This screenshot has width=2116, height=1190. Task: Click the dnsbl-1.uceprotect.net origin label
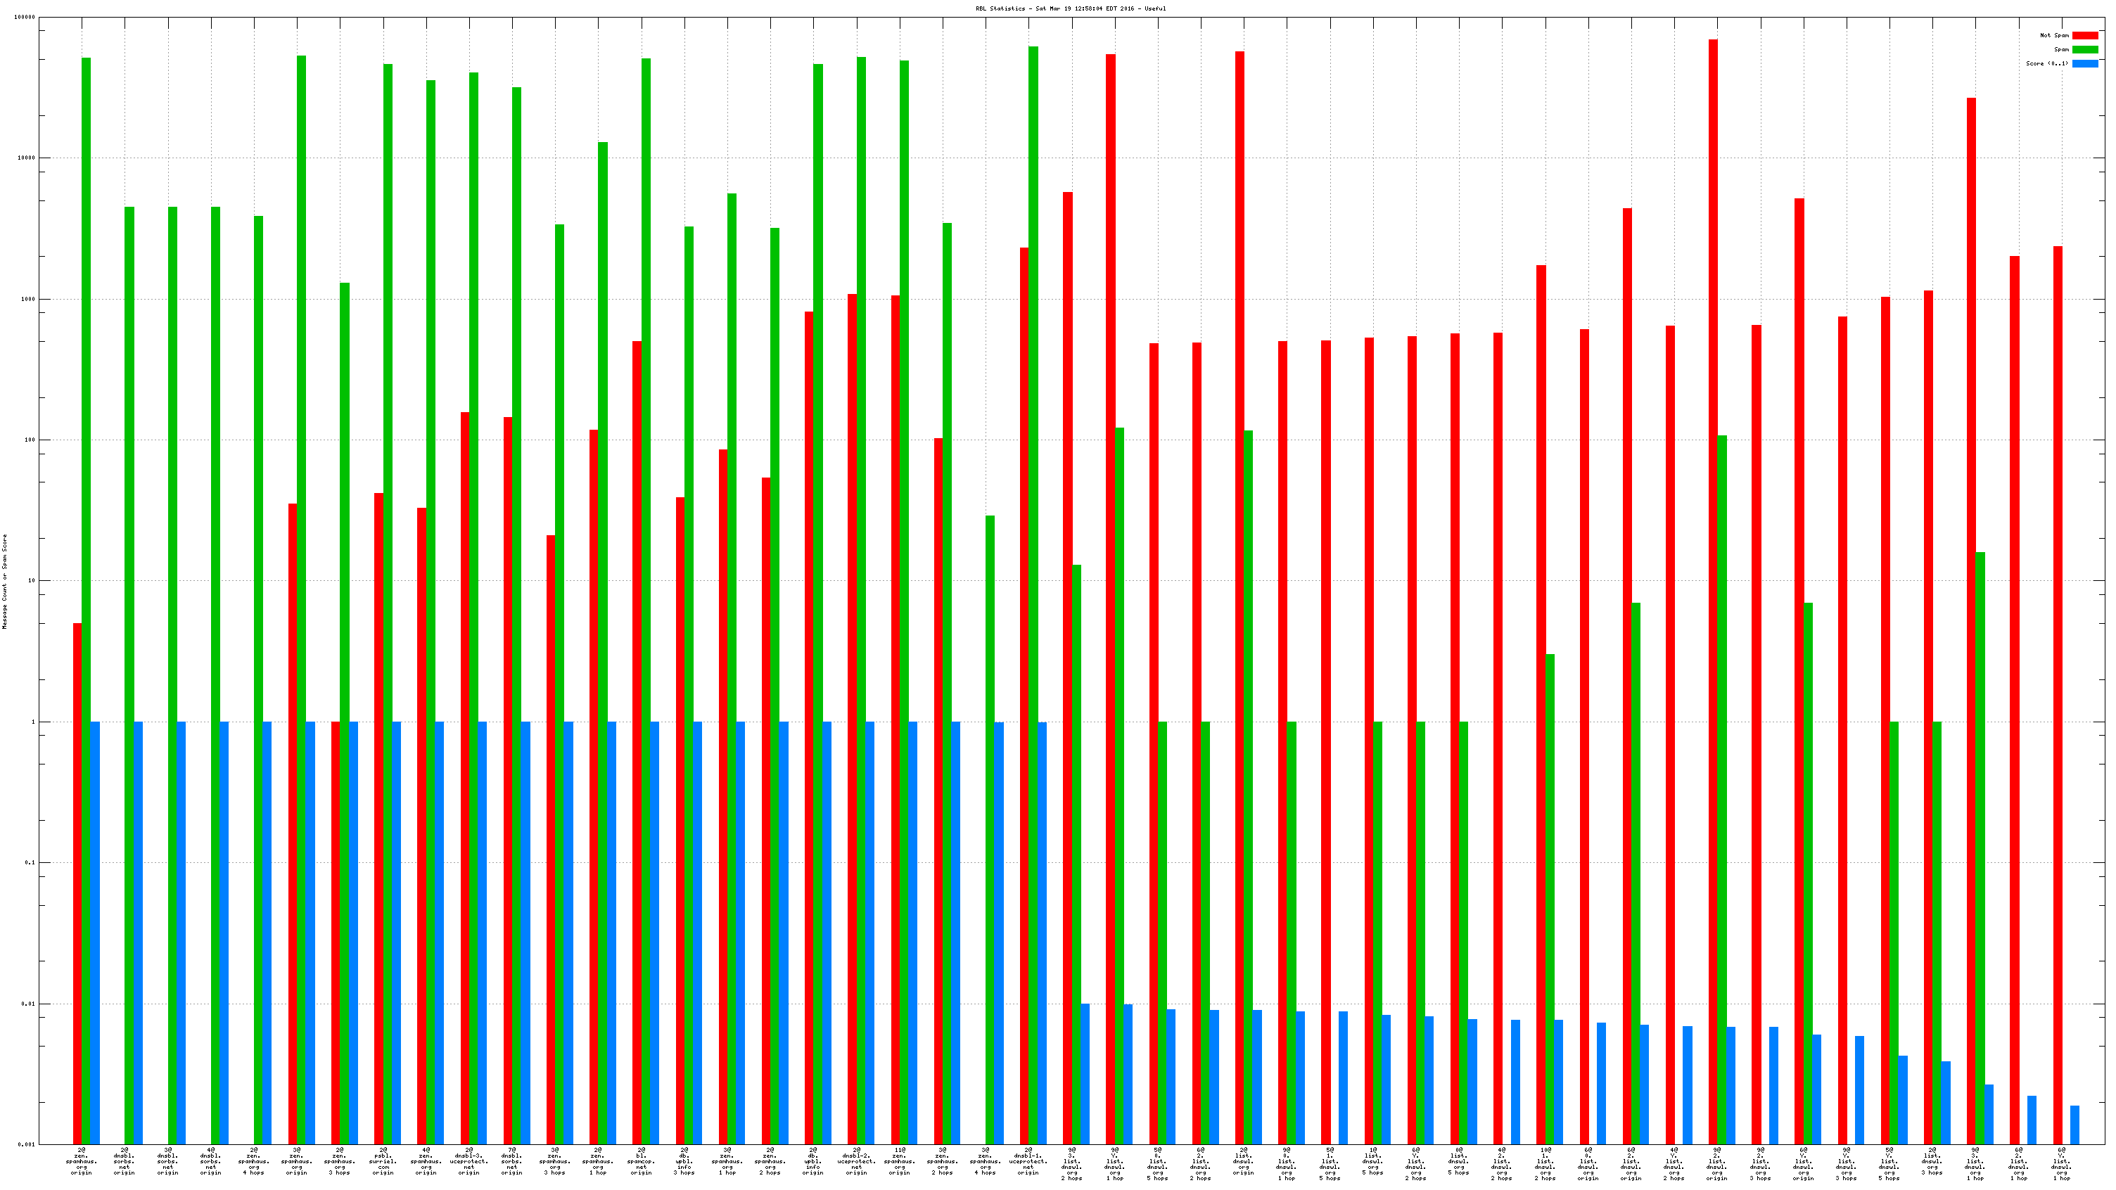point(1028,1161)
